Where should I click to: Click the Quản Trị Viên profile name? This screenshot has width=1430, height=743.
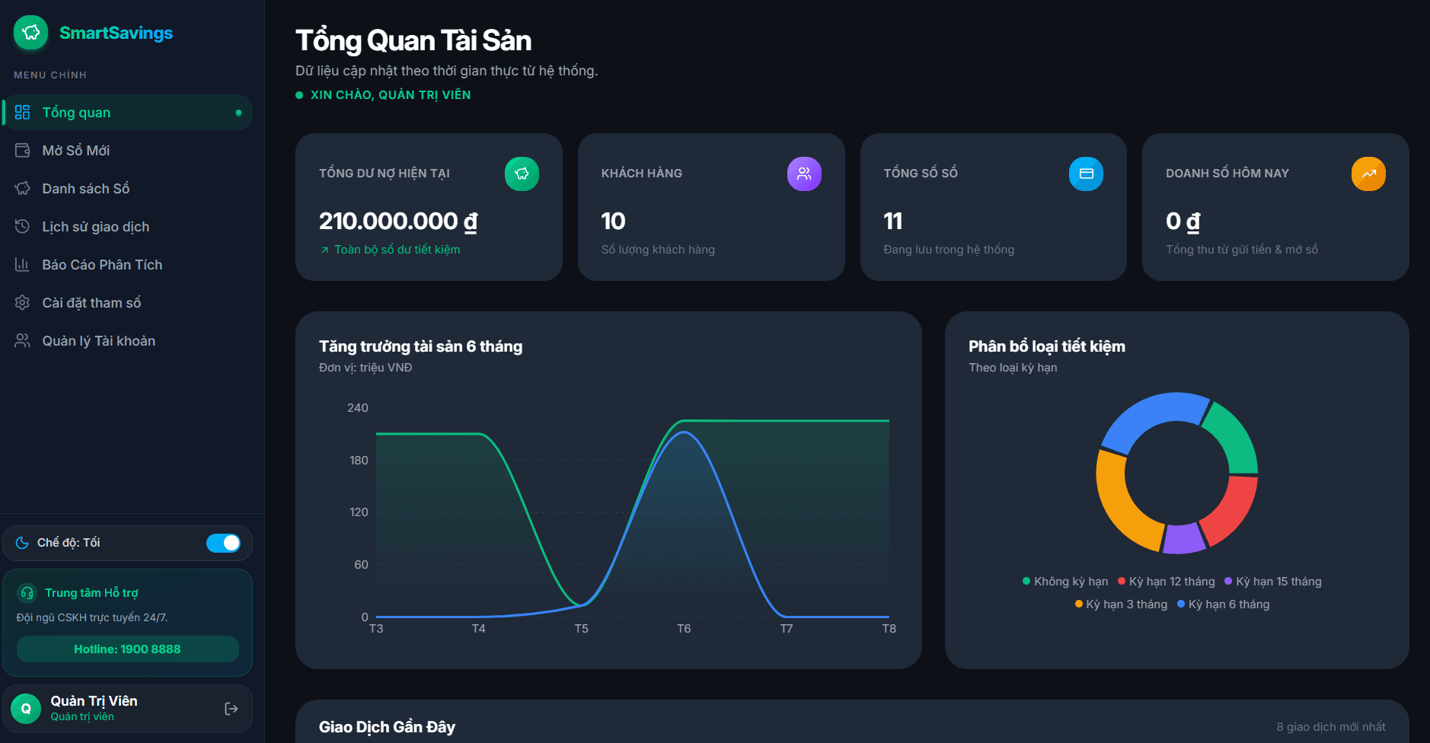point(94,701)
